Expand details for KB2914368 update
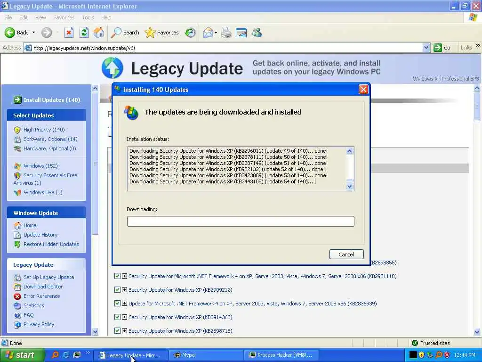The width and height of the screenshot is (482, 362). 124,317
